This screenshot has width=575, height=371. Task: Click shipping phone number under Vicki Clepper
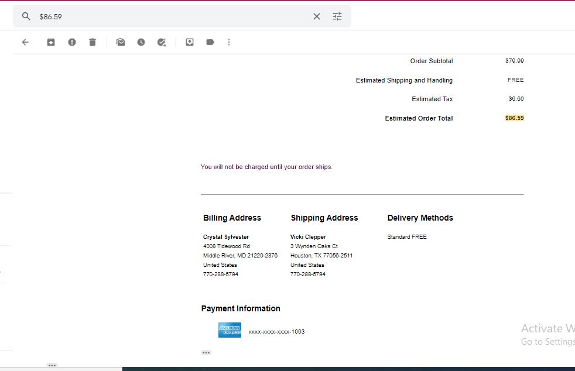[308, 274]
